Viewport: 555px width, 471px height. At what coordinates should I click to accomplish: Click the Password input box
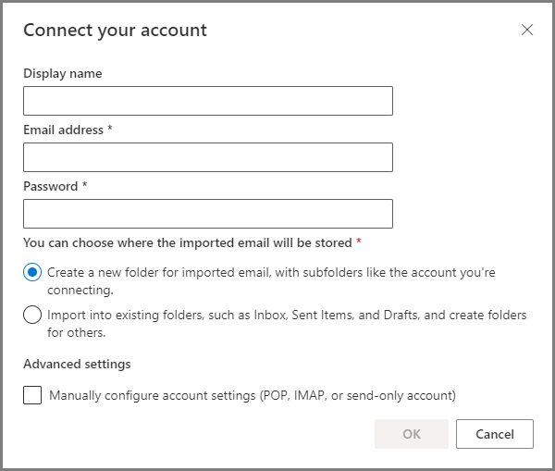pos(208,214)
